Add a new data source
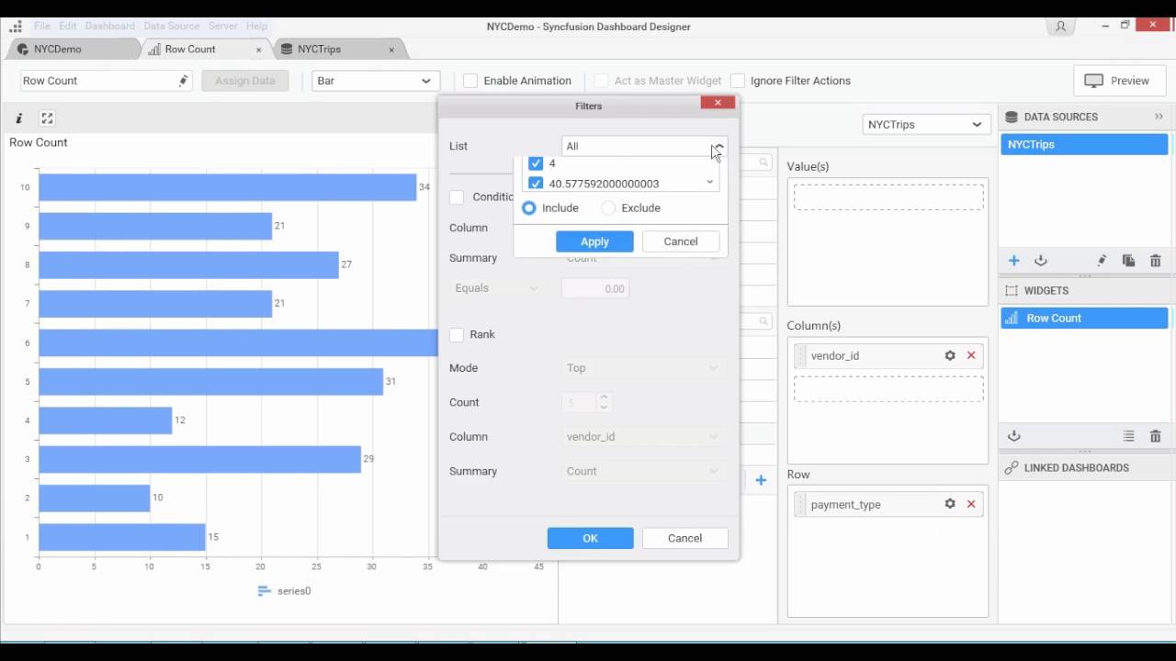Image resolution: width=1176 pixels, height=661 pixels. pyautogui.click(x=1013, y=261)
